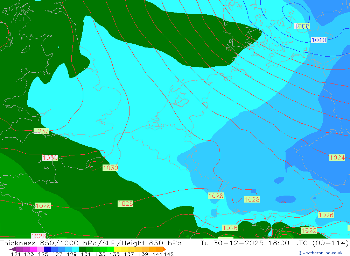The width and height of the screenshot is (350, 256).
Task: Pick the bright lime green legend swatch
Action: coord(110,249)
